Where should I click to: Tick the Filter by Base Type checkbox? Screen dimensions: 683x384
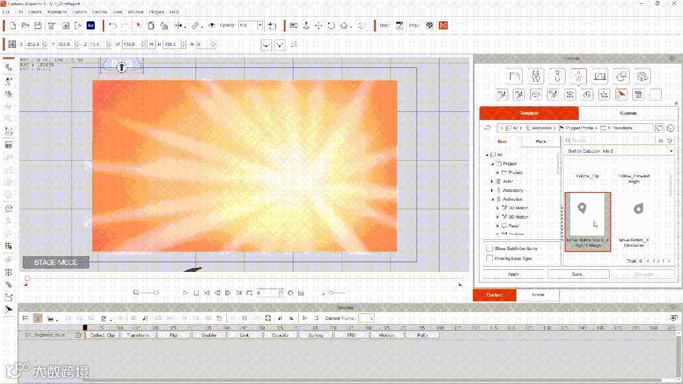(x=490, y=258)
